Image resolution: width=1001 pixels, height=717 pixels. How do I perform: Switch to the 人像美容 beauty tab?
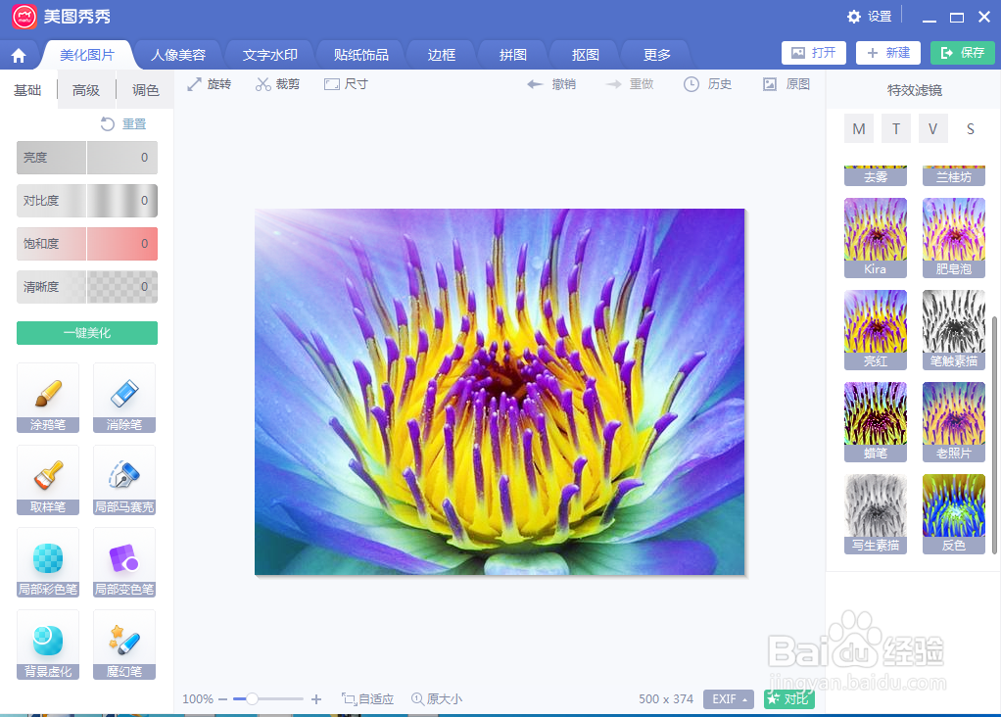179,54
